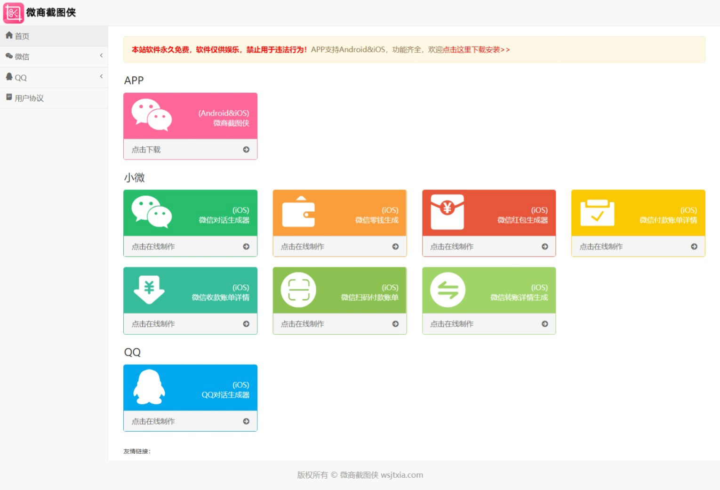Open 用户协议 in the sidebar
720x490 pixels.
point(54,98)
